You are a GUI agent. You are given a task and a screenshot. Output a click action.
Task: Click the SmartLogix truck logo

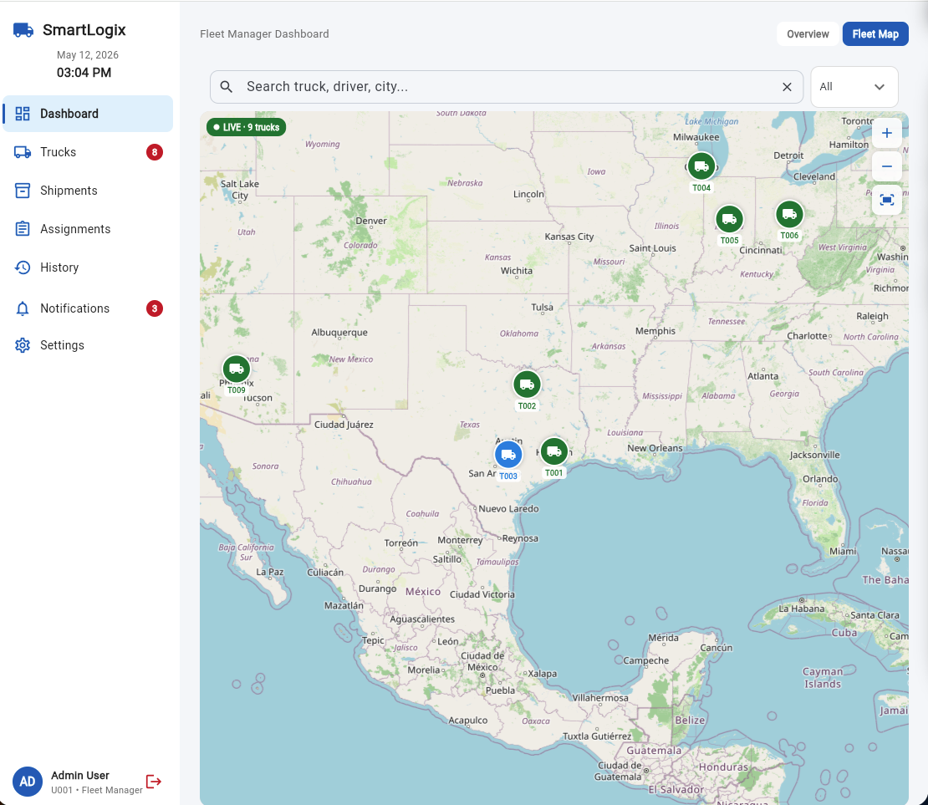click(x=23, y=29)
